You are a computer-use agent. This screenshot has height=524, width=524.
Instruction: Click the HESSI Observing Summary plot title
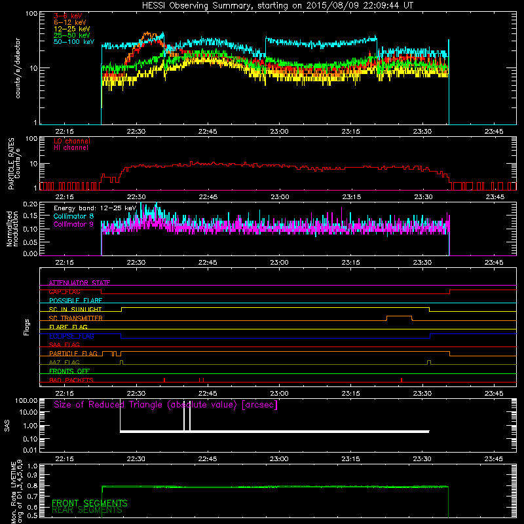point(278,6)
